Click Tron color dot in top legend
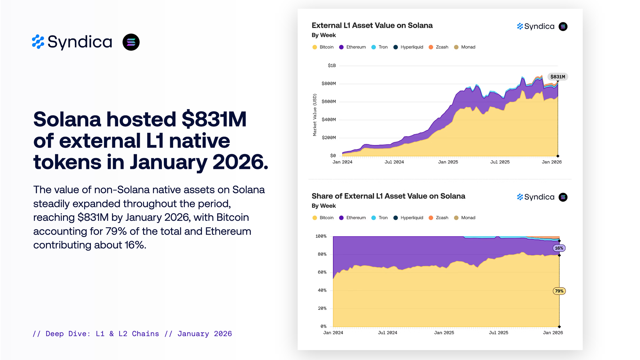This screenshot has height=360, width=640. click(373, 47)
